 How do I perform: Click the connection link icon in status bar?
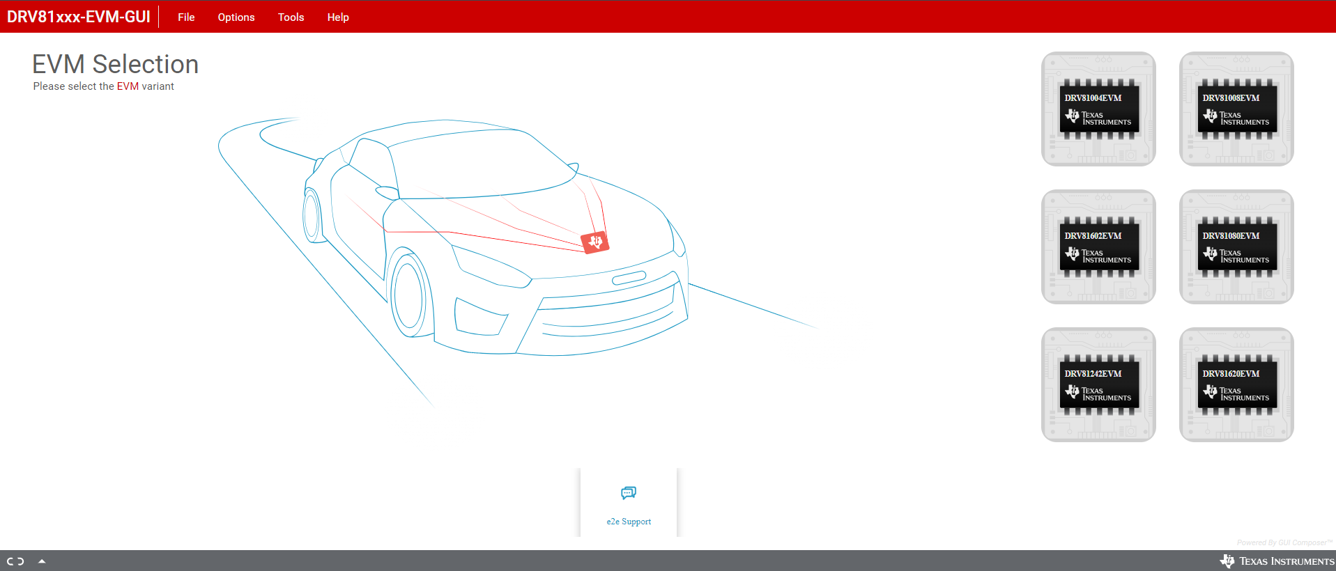[x=15, y=561]
